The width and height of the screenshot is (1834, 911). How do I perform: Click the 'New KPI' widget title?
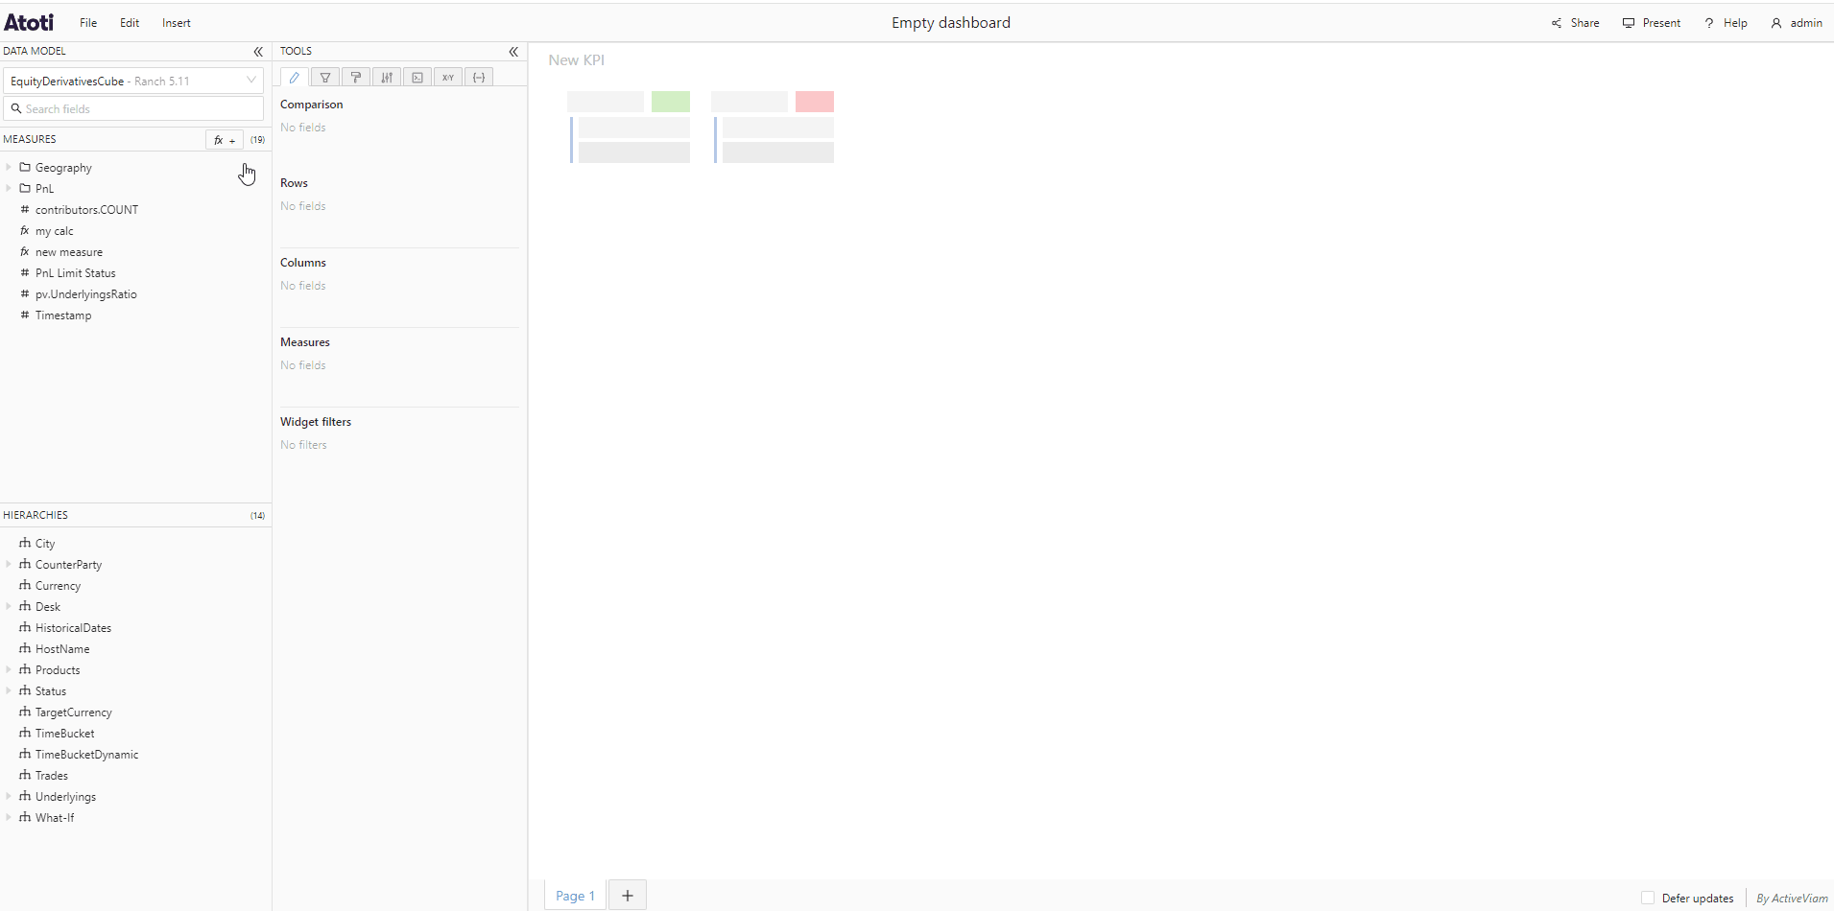(577, 60)
